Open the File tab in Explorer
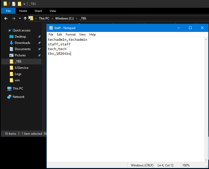The image size is (209, 169). pyautogui.click(x=8, y=11)
